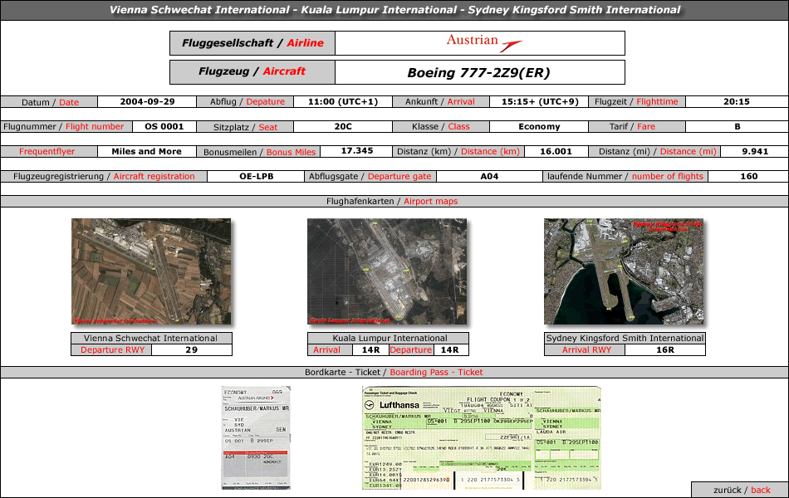Image resolution: width=789 pixels, height=498 pixels.
Task: Click distance in miles value 9.941
Action: click(x=755, y=151)
